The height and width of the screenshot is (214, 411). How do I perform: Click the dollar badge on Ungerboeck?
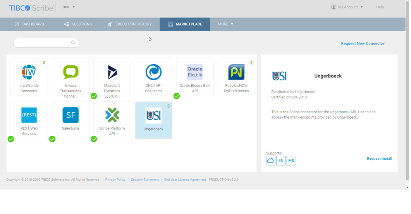point(169,106)
